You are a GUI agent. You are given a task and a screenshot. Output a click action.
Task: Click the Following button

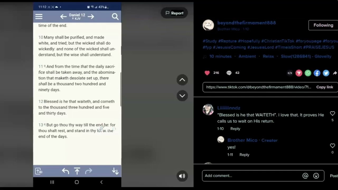point(323,25)
